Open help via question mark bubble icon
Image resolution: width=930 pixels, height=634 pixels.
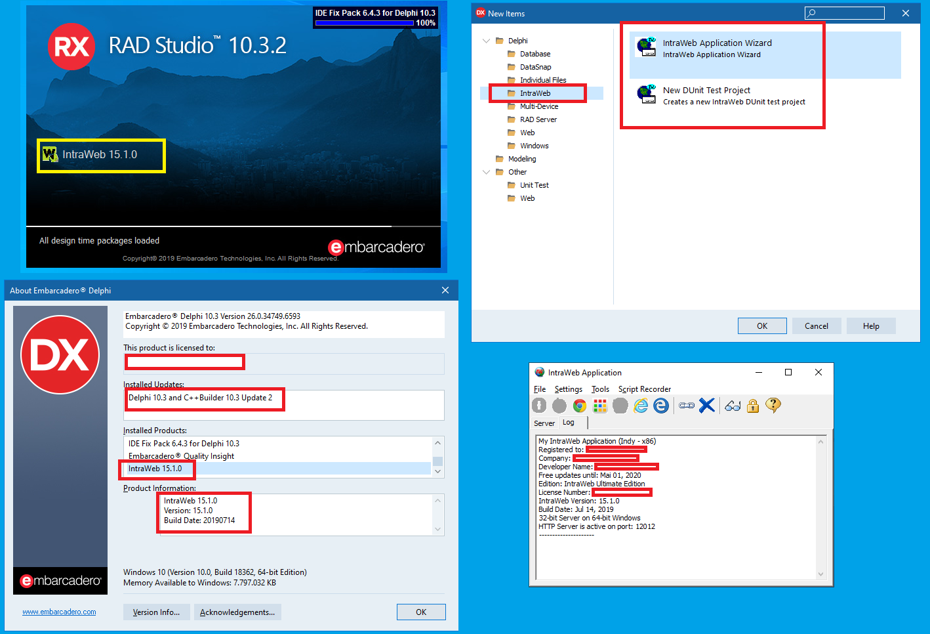773,406
